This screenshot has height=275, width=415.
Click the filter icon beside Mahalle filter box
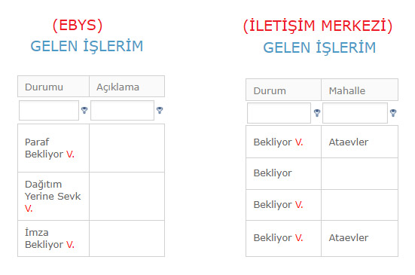point(393,113)
